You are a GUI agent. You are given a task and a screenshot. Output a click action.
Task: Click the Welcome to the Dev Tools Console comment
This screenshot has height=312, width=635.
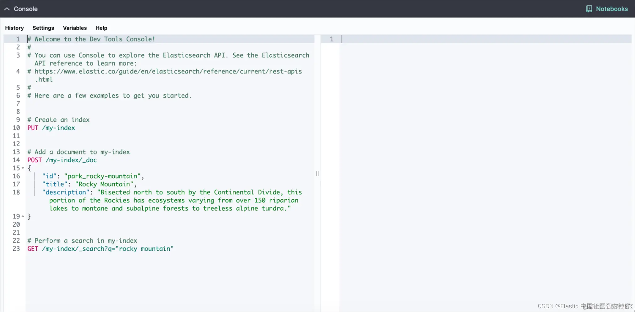point(91,39)
